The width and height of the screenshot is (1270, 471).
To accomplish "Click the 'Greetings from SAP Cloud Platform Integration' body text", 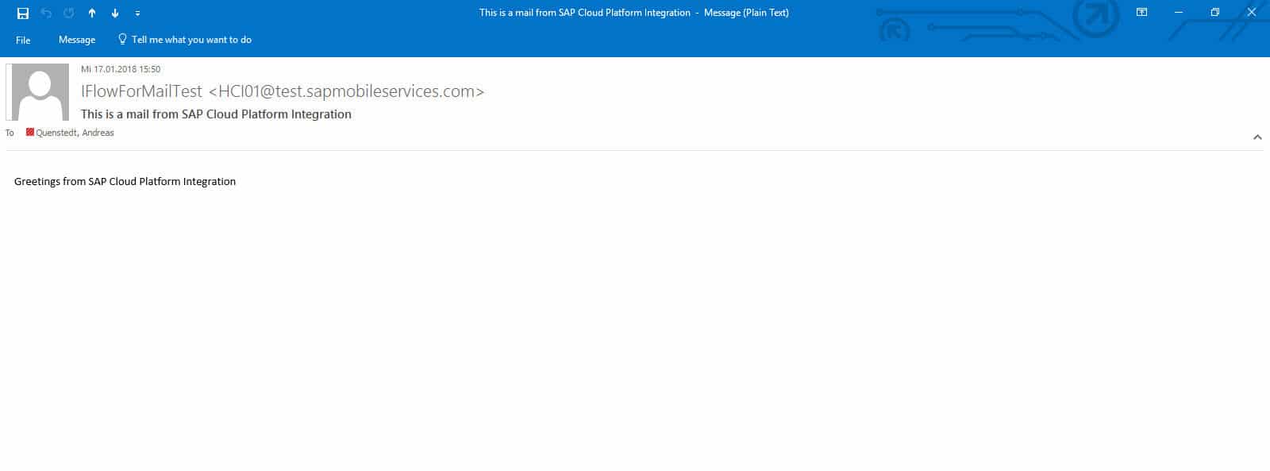I will tap(125, 182).
